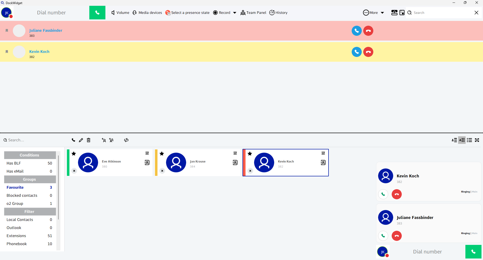Click the pencil edit contact icon
The width and height of the screenshot is (483, 260).
pos(81,140)
